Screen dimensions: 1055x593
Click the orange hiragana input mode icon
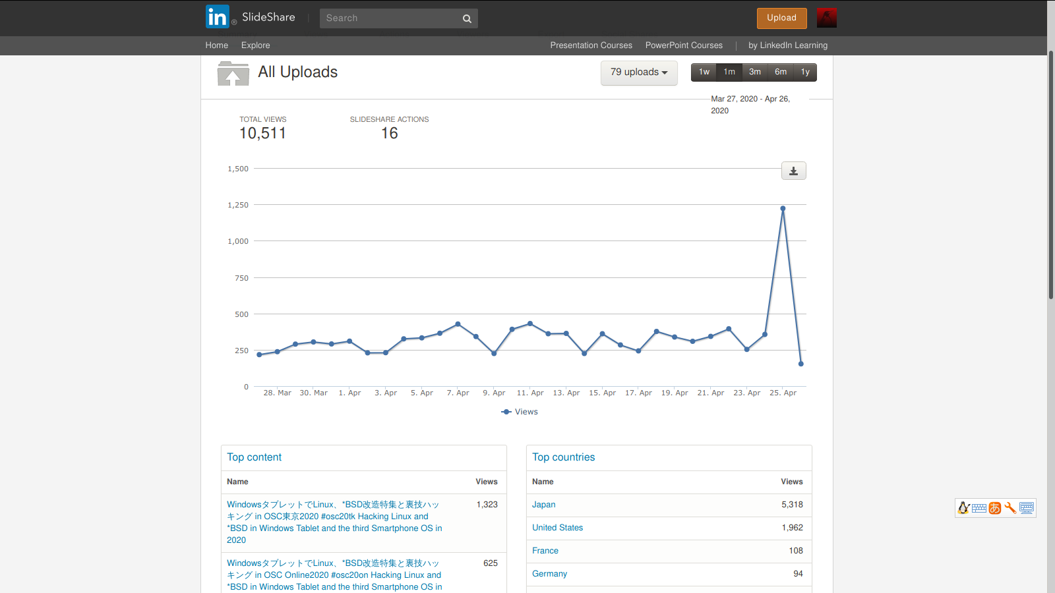pyautogui.click(x=995, y=508)
